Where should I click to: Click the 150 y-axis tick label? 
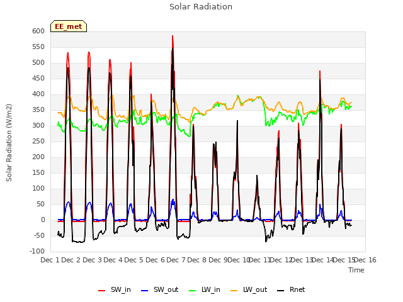[x=38, y=172]
